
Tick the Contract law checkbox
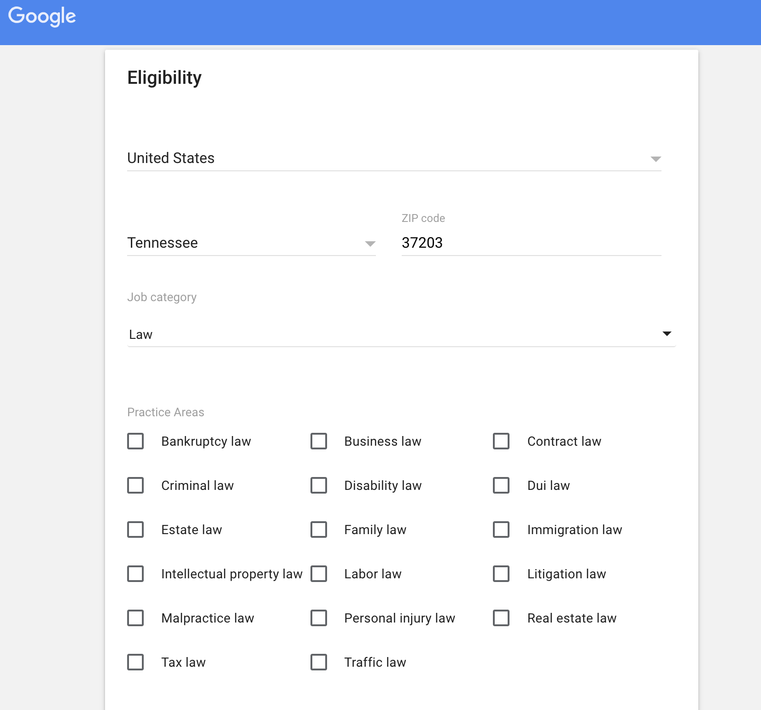(501, 441)
